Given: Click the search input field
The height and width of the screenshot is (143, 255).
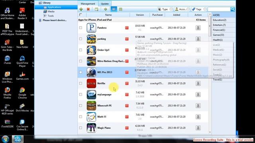Looking at the screenshot, I should (219, 9).
